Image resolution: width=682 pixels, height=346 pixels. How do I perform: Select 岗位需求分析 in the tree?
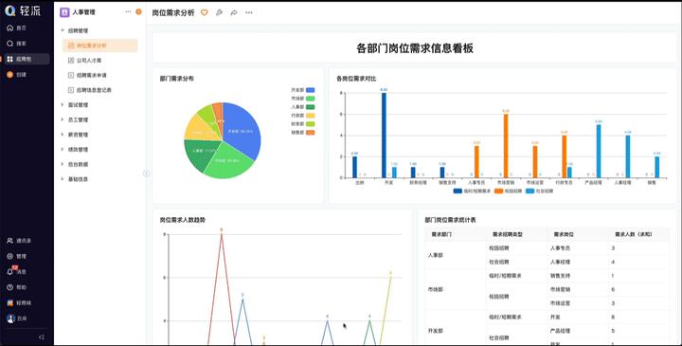click(x=100, y=46)
